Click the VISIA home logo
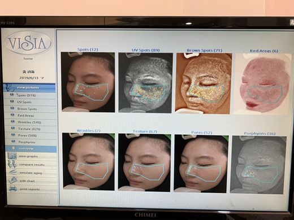 pyautogui.click(x=28, y=43)
